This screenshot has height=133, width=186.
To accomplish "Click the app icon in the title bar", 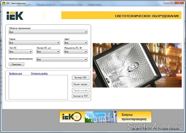I will tap(3, 2).
